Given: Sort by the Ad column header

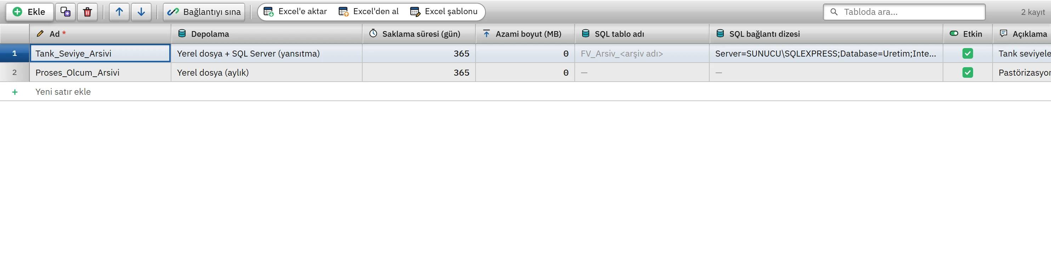Looking at the screenshot, I should [100, 34].
